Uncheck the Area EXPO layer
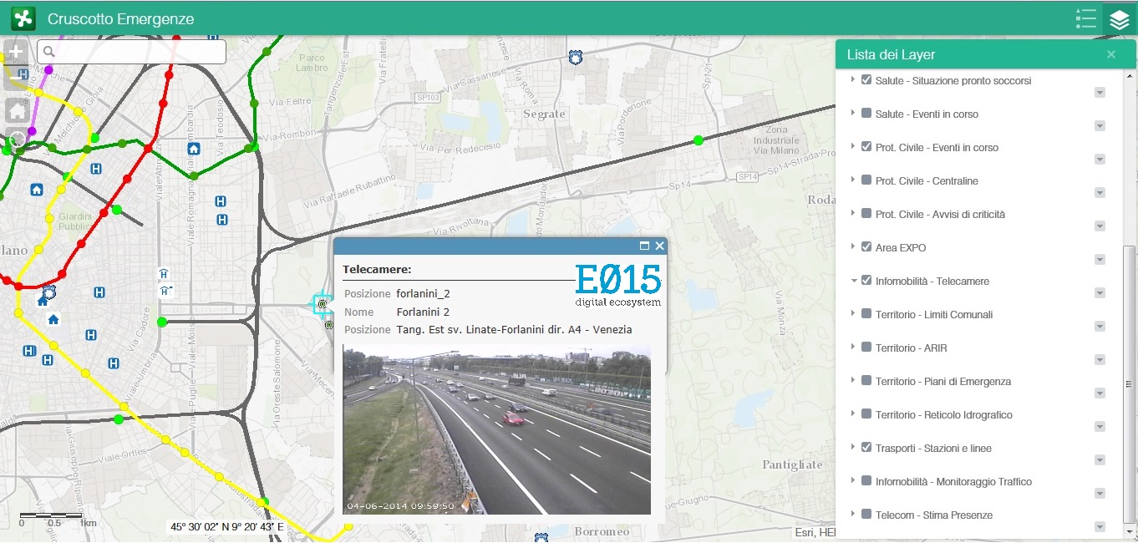The height and width of the screenshot is (543, 1138). [x=866, y=246]
